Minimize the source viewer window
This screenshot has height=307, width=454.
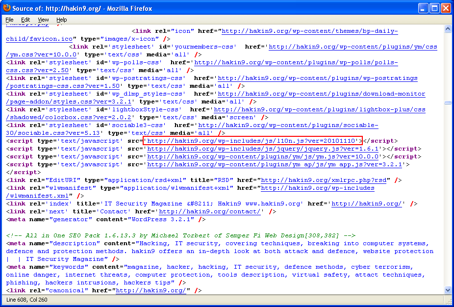423,8
